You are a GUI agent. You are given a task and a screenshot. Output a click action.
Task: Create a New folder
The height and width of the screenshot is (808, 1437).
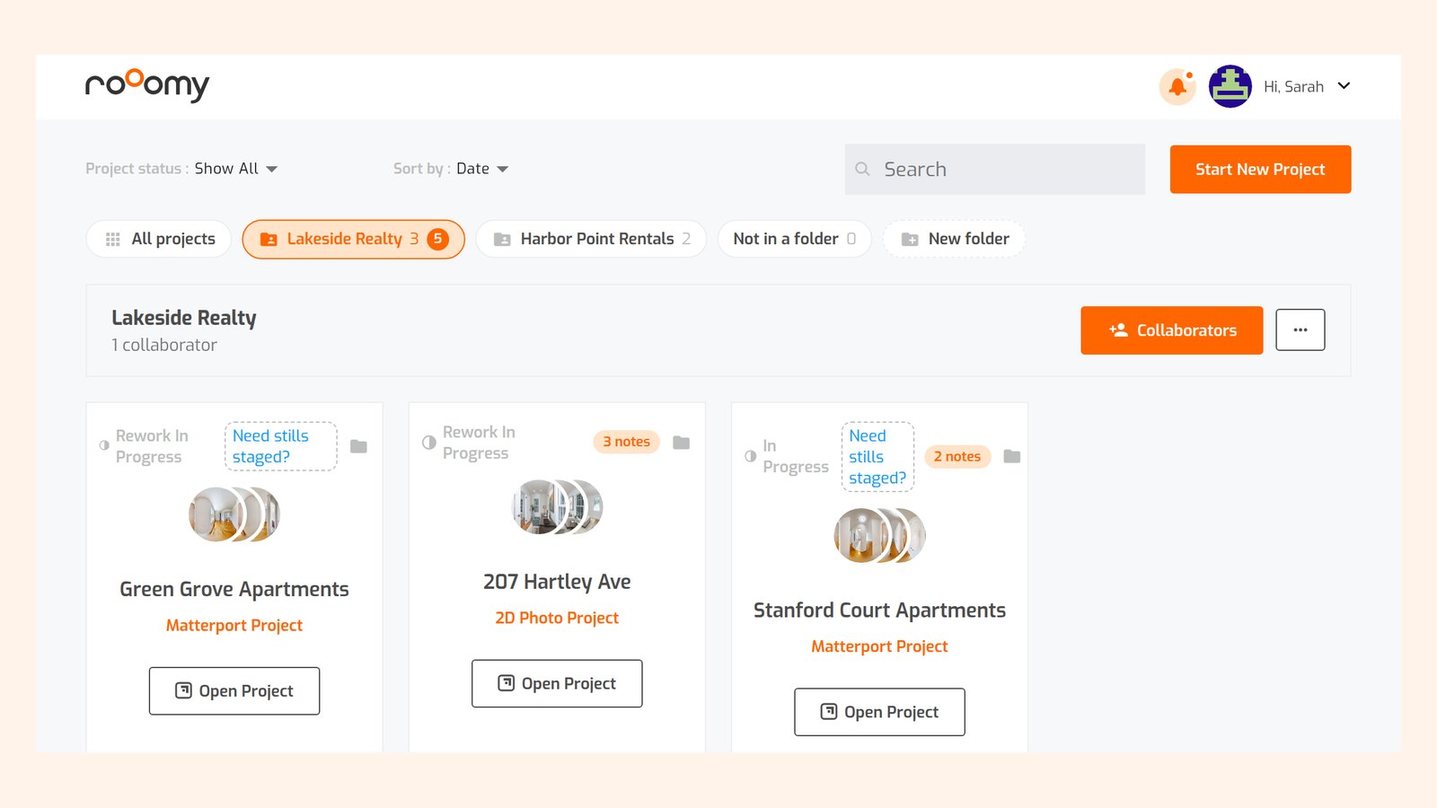coord(954,239)
